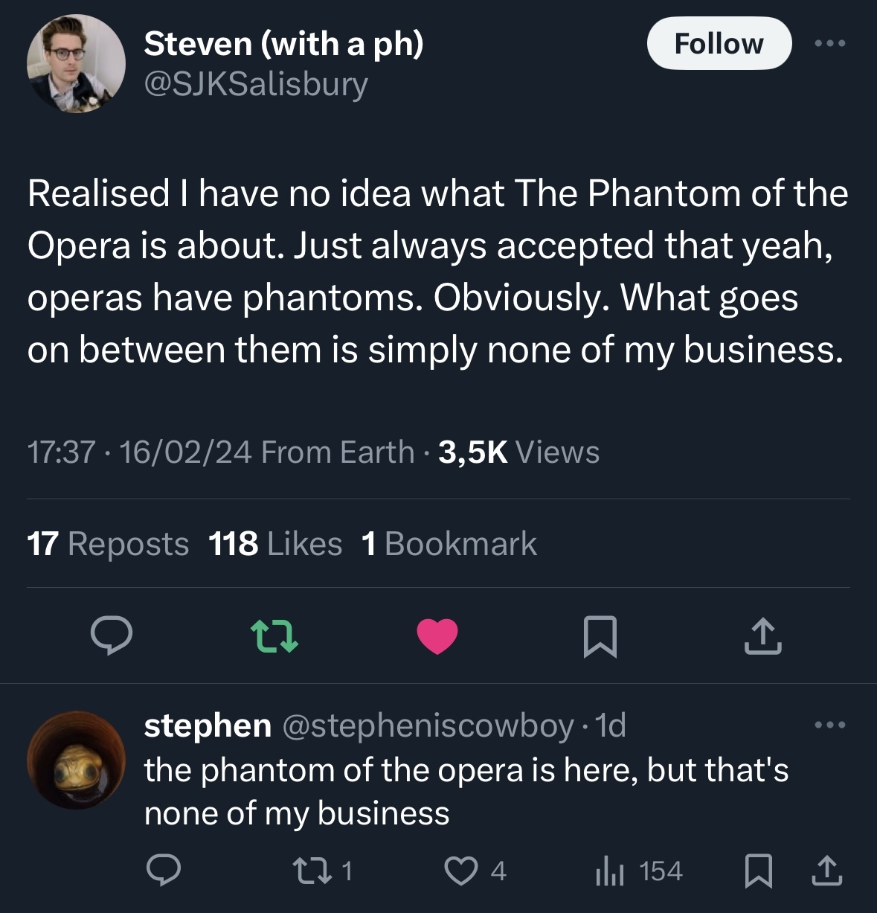Open @stepheniscowboy profile link
Image resolution: width=877 pixels, height=913 pixels.
(x=428, y=725)
